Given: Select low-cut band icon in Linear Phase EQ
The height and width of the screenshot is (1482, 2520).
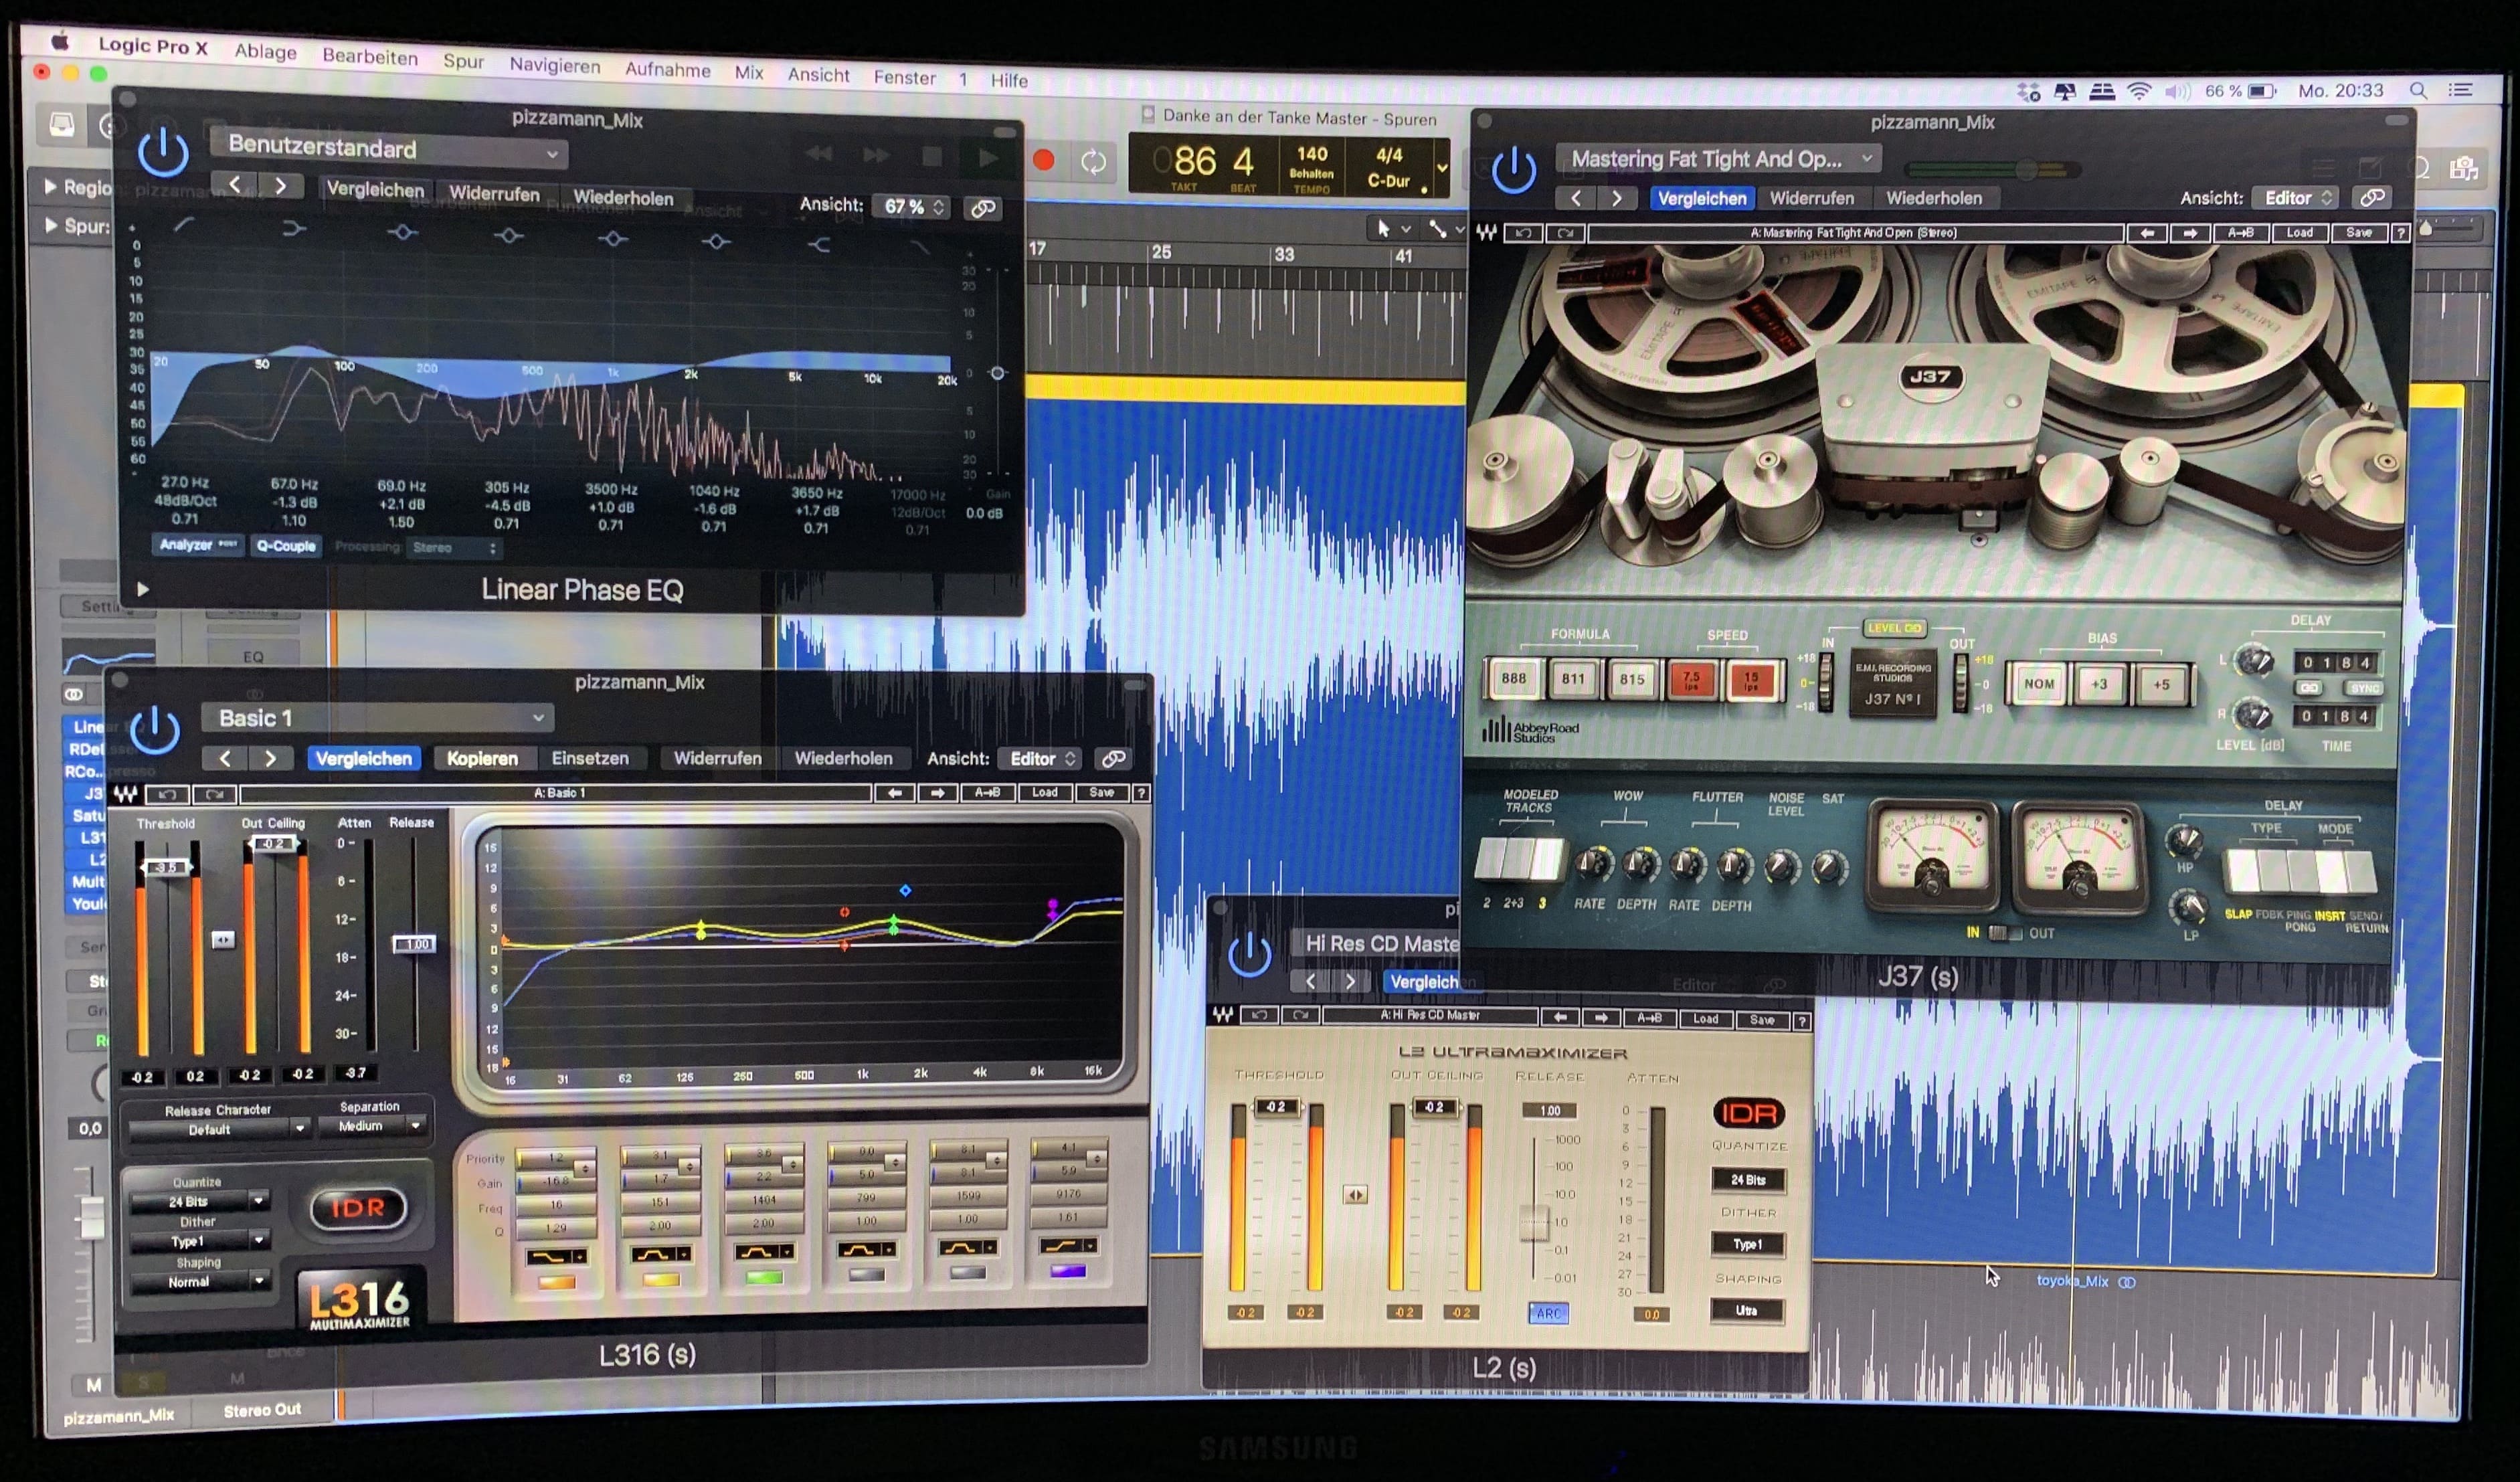Looking at the screenshot, I should point(184,225).
